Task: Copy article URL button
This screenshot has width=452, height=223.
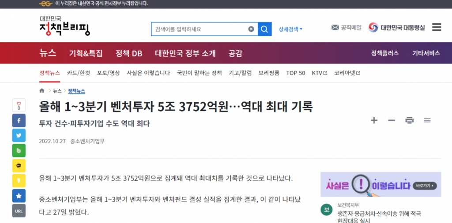Action: point(19,211)
